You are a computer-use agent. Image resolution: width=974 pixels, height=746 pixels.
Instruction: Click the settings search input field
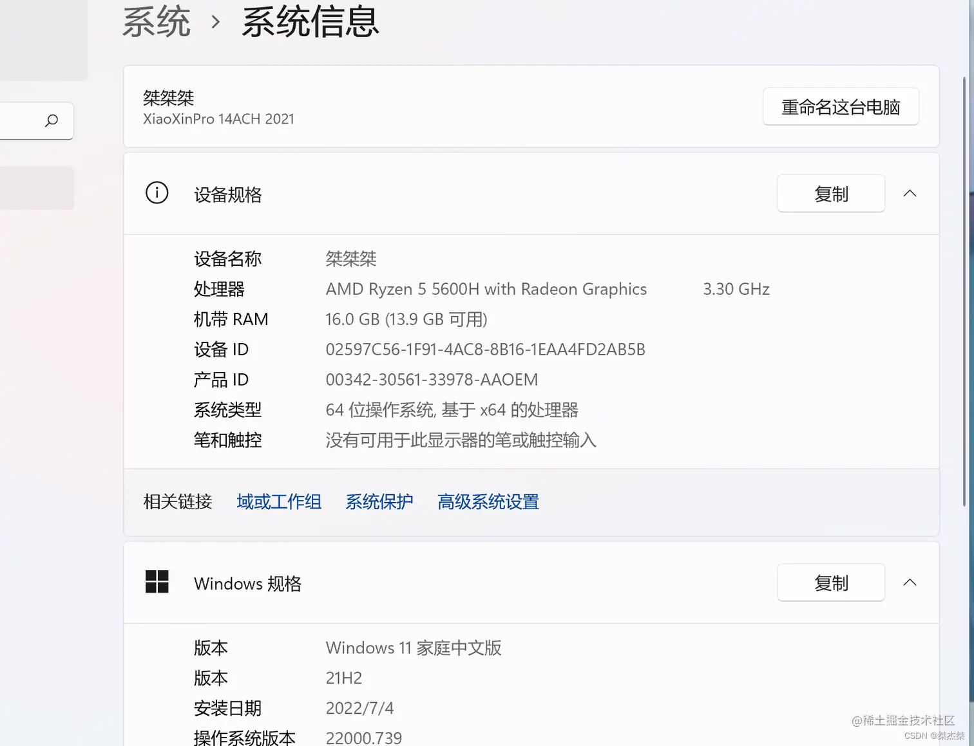click(x=37, y=120)
